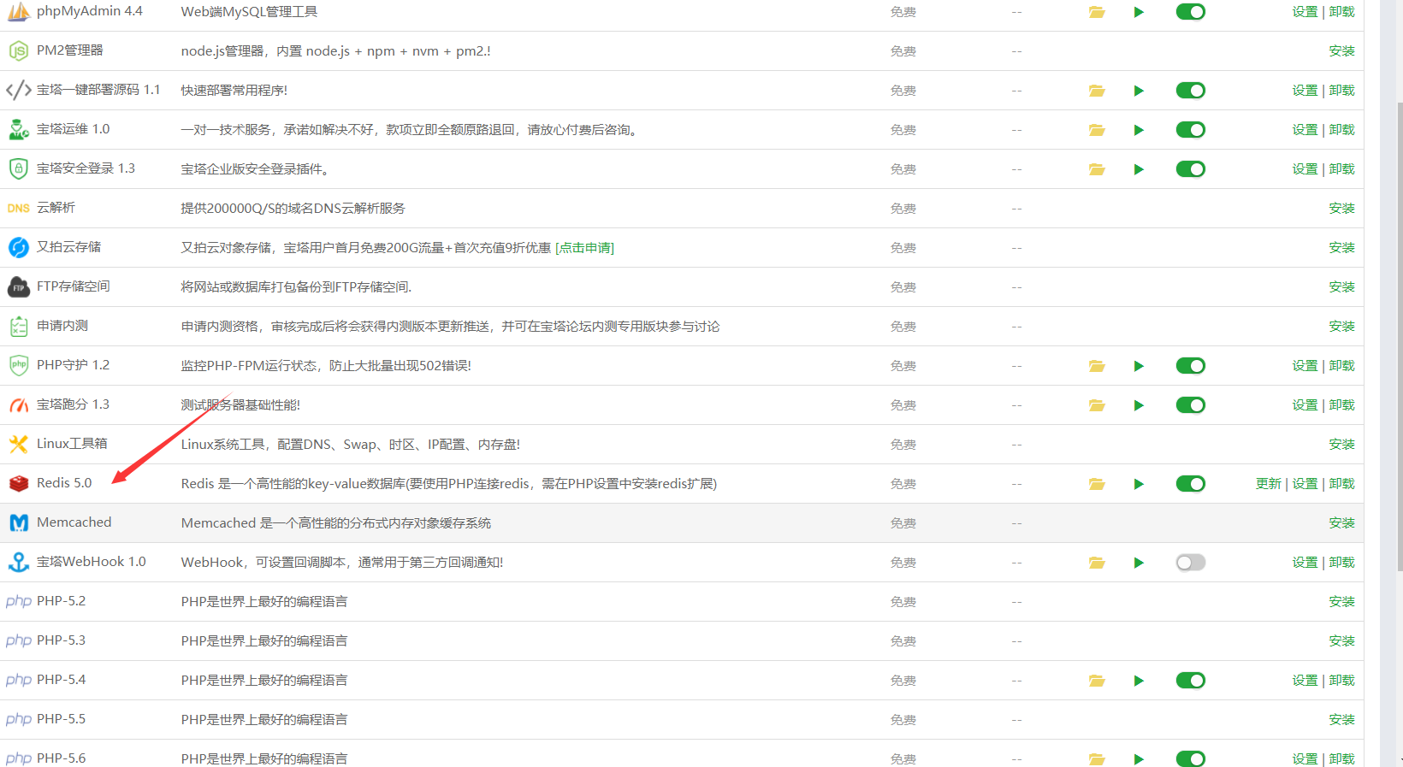Click play icon in PHP守护 row

(1139, 366)
